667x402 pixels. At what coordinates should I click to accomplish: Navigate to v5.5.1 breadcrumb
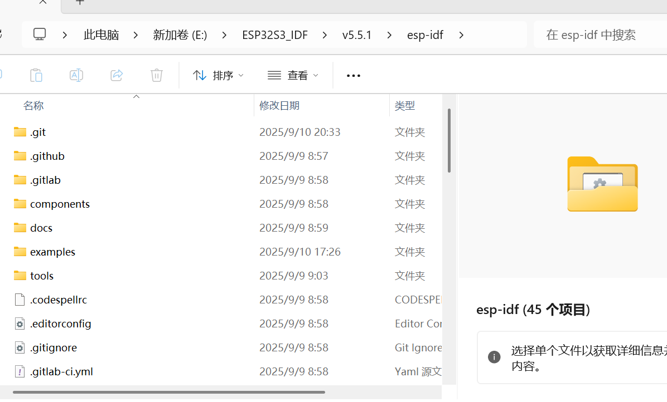[357, 35]
